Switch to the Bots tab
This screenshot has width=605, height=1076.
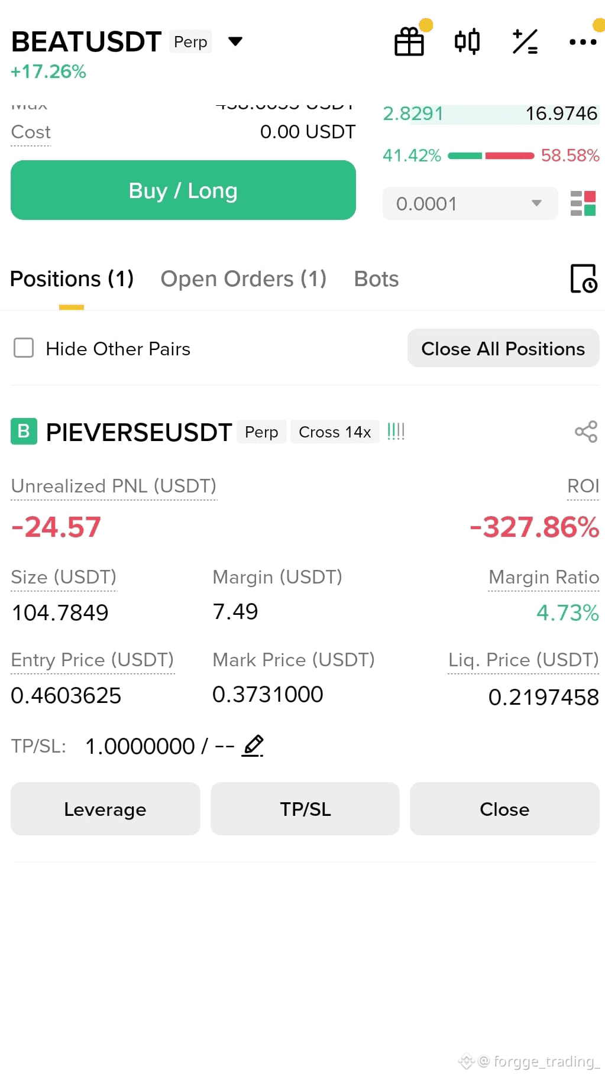click(376, 279)
